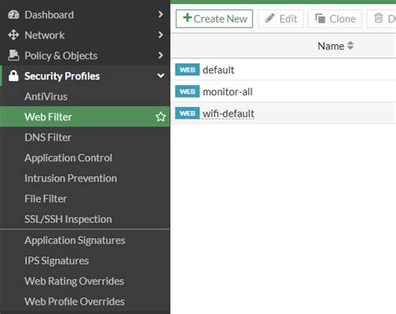Open the File Filter page

point(85,199)
